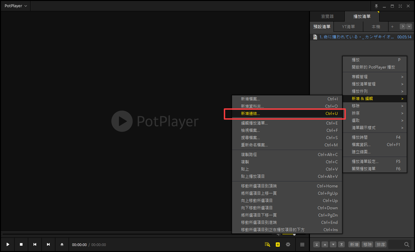Screen dimensions: 415x252
Task: Move selected item to bottom of playlist
Action: point(342,244)
